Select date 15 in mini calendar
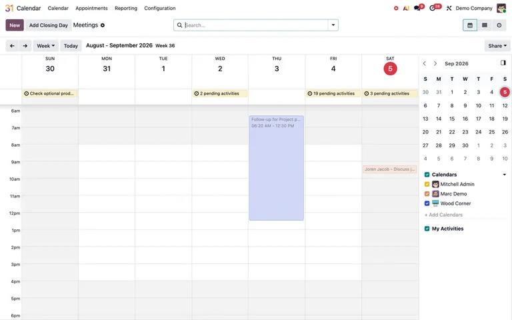 (452, 119)
